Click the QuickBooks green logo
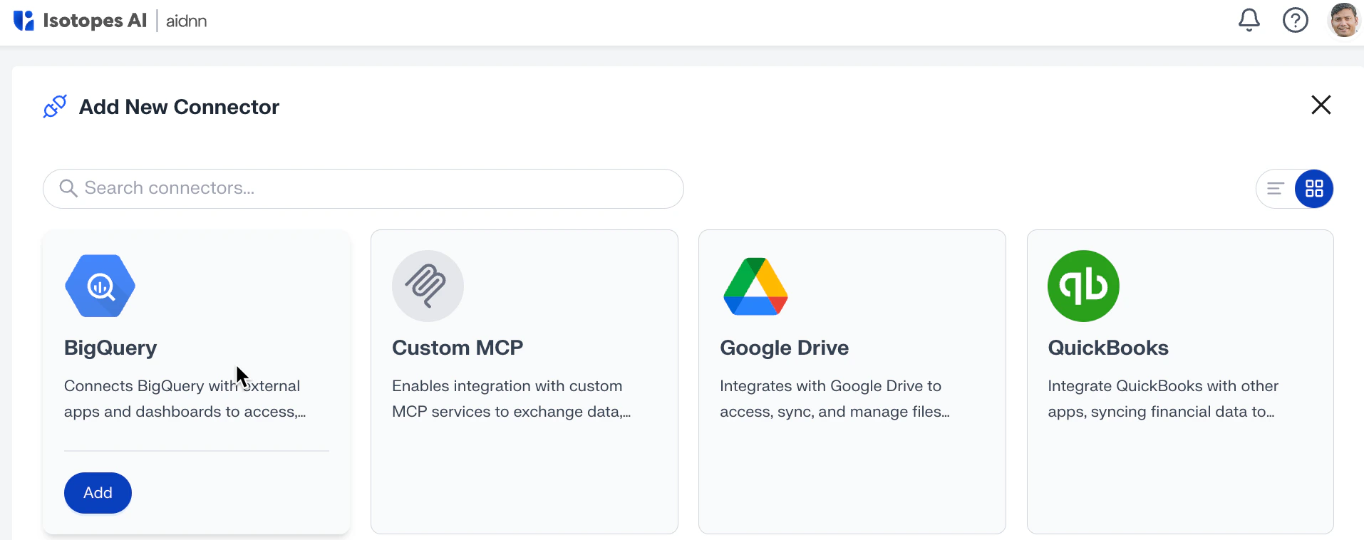Image resolution: width=1364 pixels, height=540 pixels. coord(1083,286)
